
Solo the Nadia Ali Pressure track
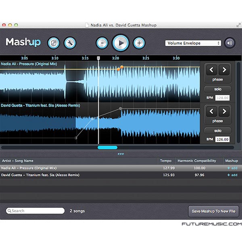(218, 89)
